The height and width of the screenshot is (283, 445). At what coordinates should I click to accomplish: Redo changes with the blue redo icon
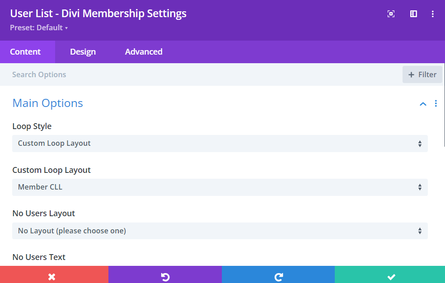278,276
